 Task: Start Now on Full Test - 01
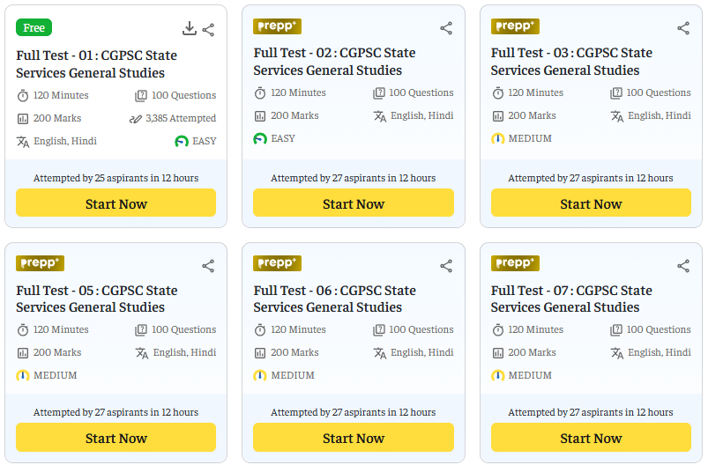[116, 203]
